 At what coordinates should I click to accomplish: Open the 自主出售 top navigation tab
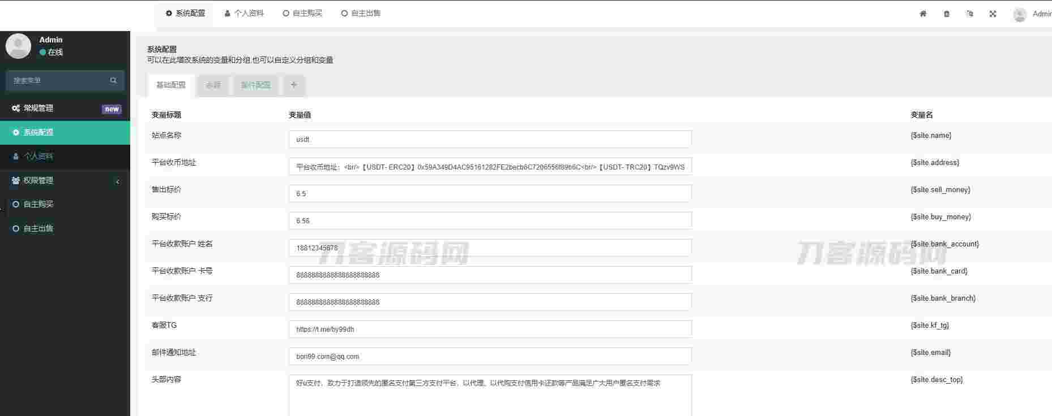361,13
